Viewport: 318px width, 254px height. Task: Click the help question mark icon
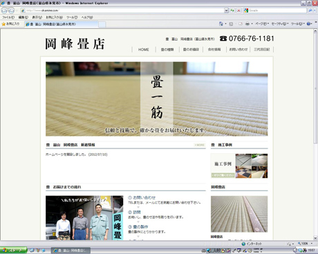[x=308, y=23]
